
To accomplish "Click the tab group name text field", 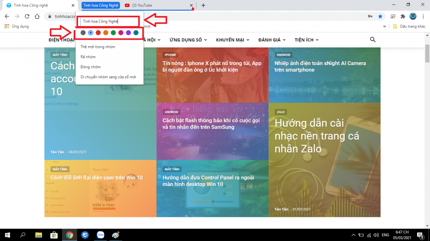I will [x=109, y=21].
